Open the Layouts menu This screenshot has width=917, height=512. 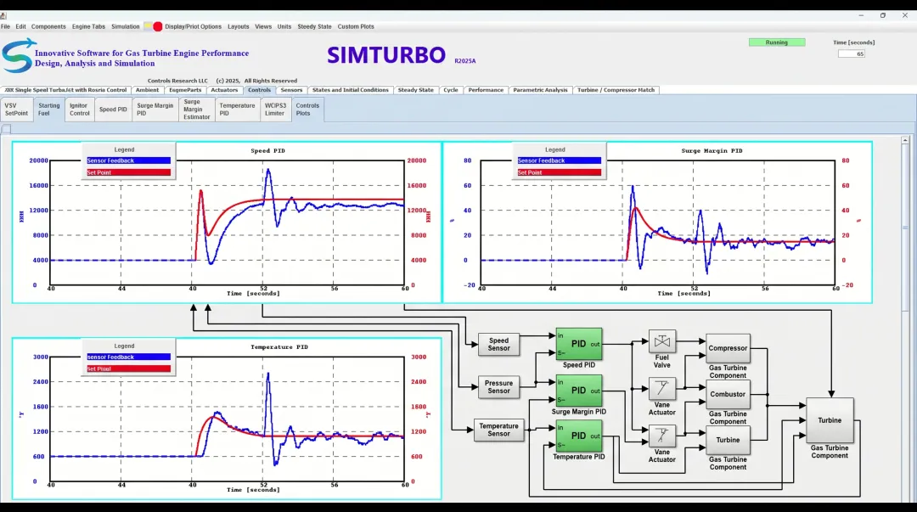click(x=238, y=26)
